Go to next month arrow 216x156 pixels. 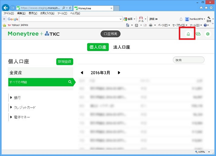[x=119, y=73]
